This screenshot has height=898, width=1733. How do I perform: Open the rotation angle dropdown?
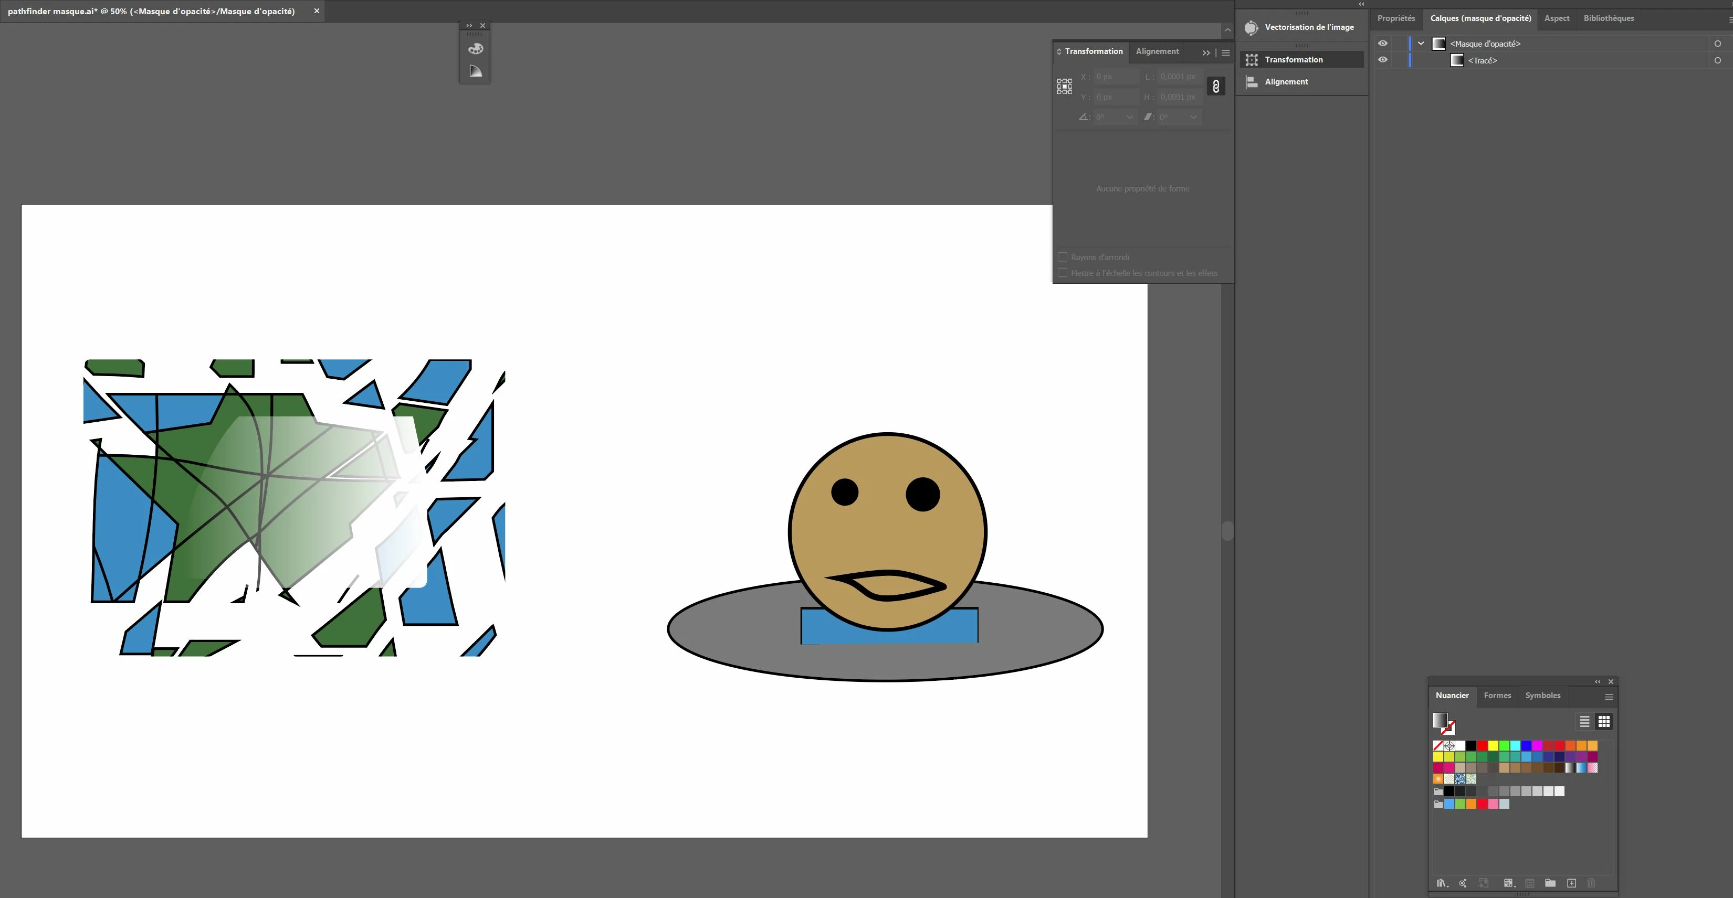tap(1130, 117)
